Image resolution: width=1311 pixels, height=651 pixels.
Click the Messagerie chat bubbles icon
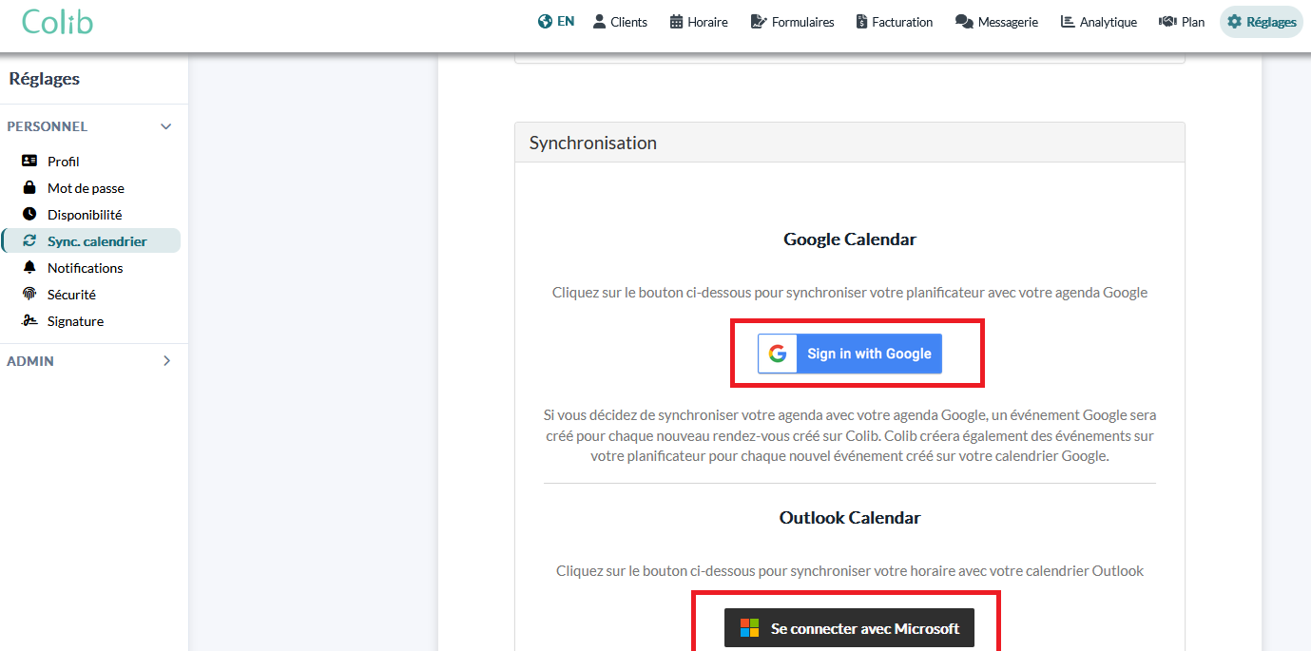[x=964, y=21]
